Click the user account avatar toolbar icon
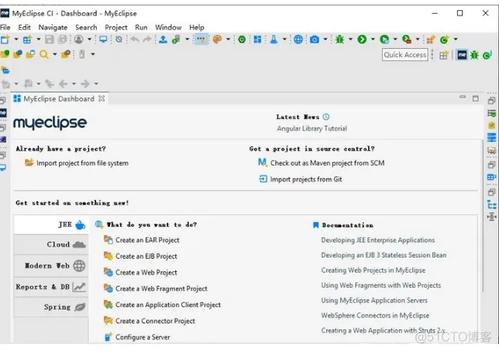The image size is (499, 351). click(x=78, y=39)
